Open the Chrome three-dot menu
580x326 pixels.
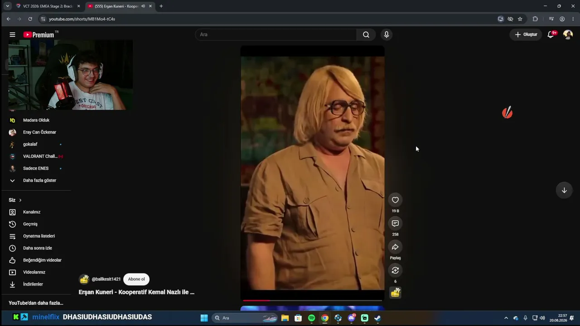(573, 19)
